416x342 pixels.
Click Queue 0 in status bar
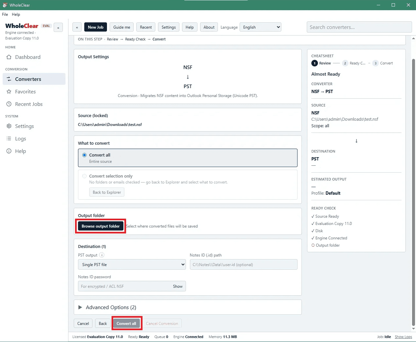click(x=161, y=337)
